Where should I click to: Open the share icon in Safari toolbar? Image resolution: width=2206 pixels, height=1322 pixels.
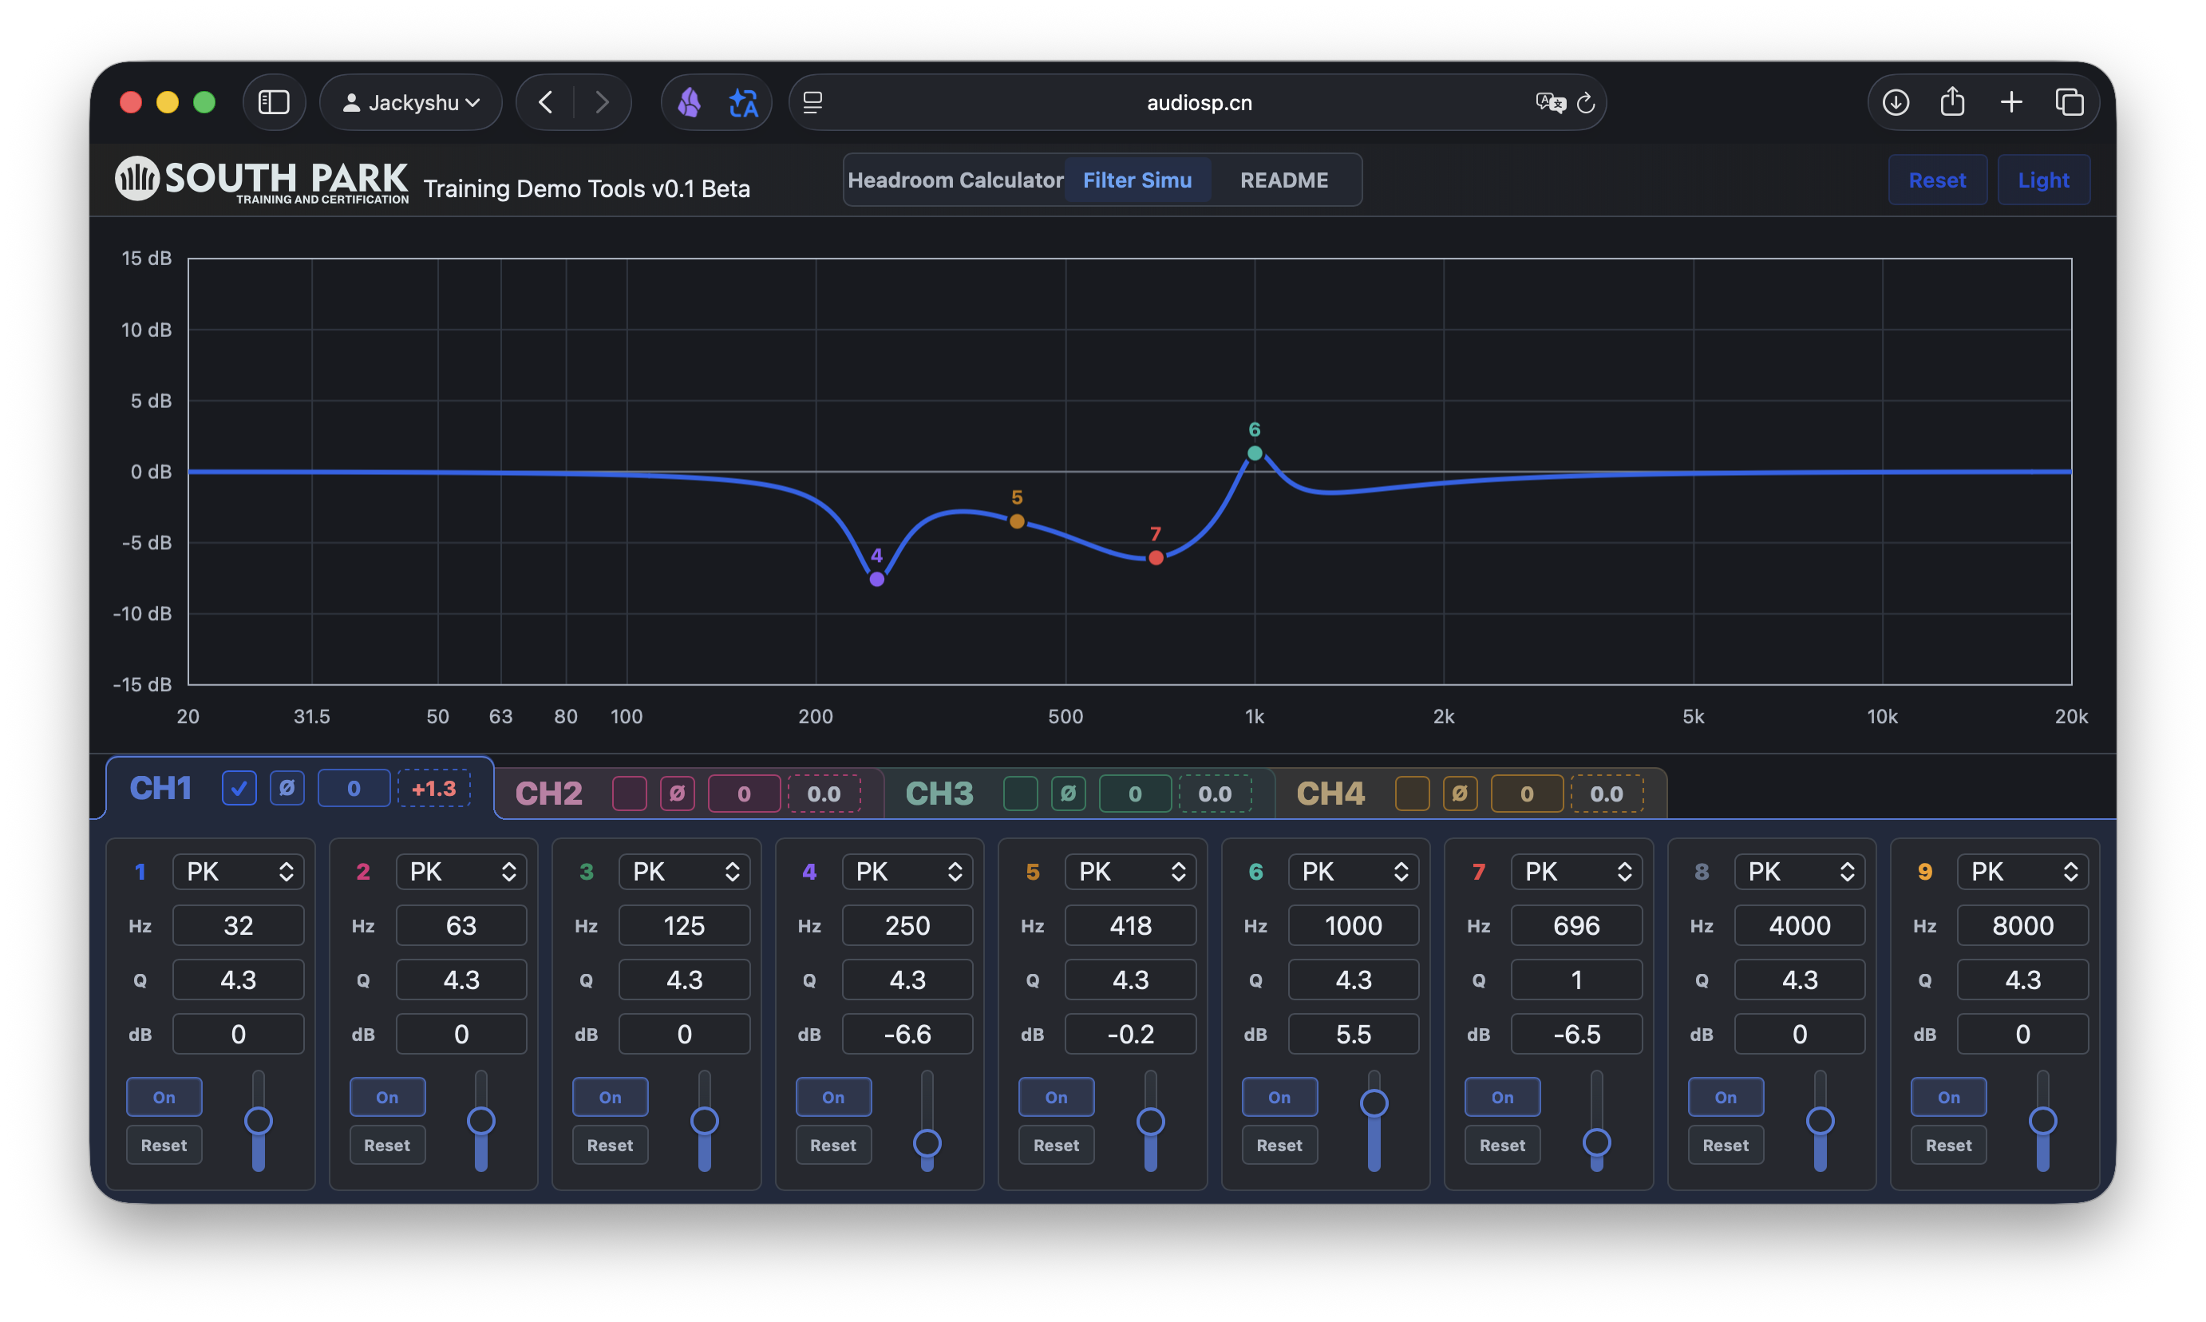tap(1952, 101)
